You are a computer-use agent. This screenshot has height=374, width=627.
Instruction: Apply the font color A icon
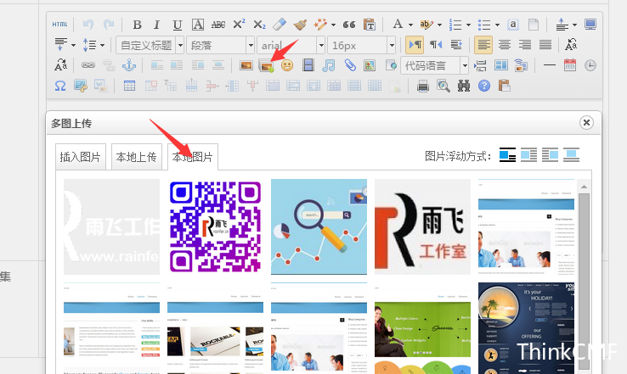tap(398, 25)
